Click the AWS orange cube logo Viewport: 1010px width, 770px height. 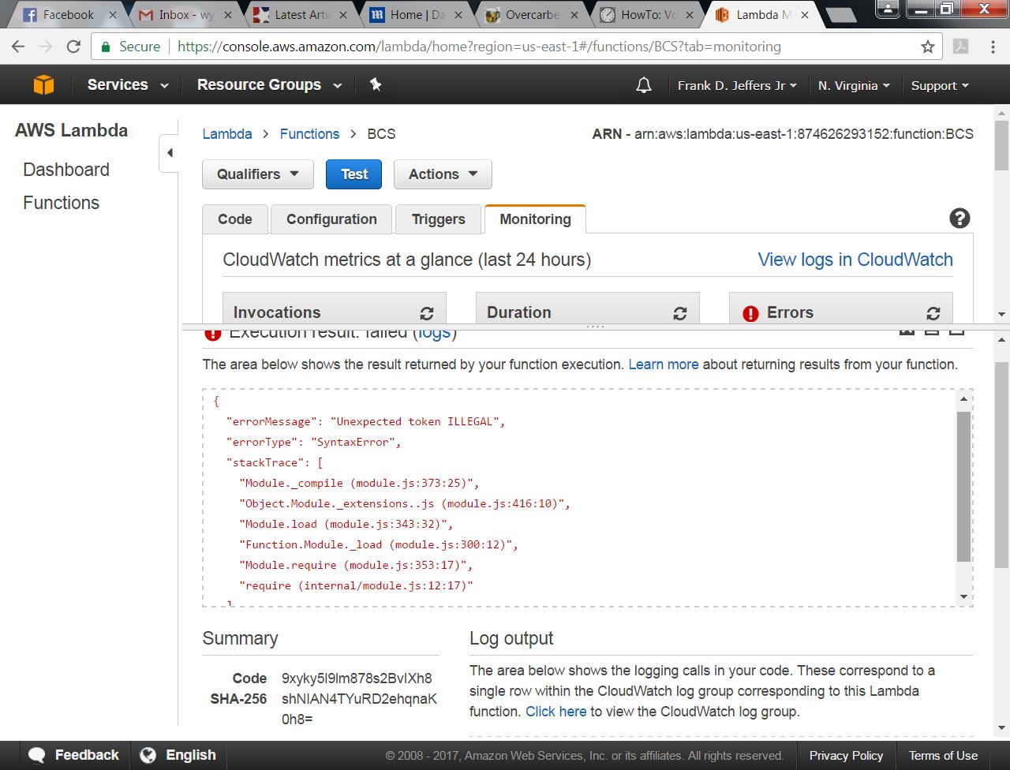43,84
